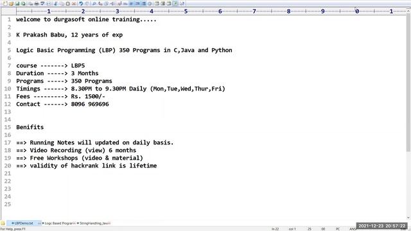Image resolution: width=411 pixels, height=231 pixels.
Task: Click the Save floppy disk icon
Action: click(x=17, y=4)
